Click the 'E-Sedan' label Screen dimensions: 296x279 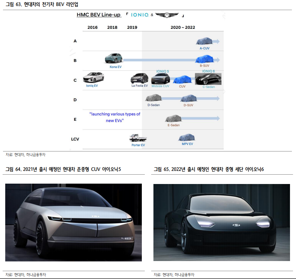(x=174, y=125)
